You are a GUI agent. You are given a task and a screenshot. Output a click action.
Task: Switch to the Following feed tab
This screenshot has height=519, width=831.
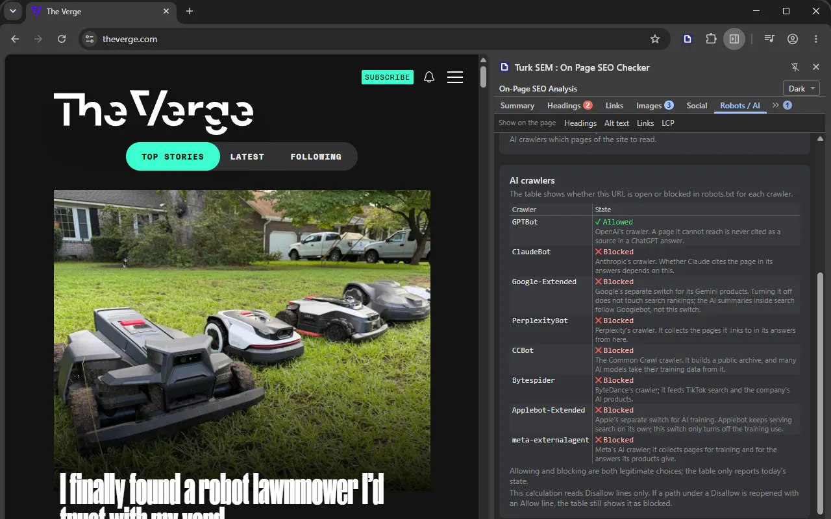316,156
